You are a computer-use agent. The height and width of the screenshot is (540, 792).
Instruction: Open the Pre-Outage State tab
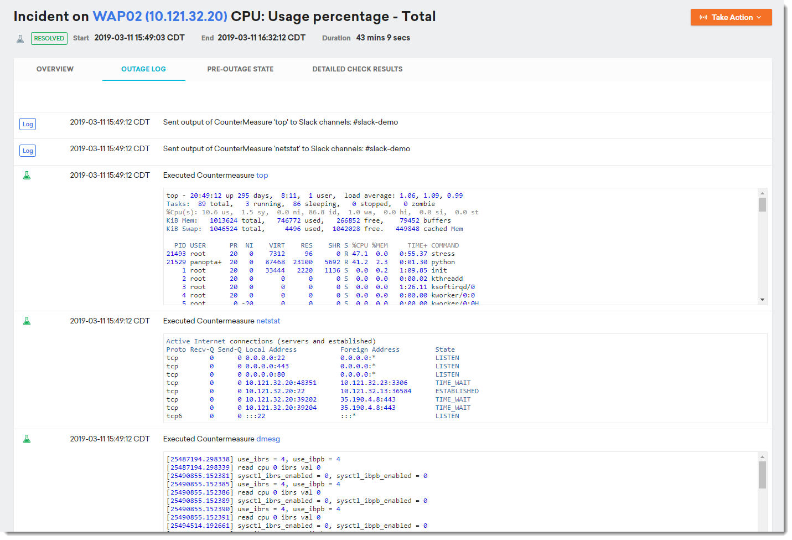pos(240,69)
